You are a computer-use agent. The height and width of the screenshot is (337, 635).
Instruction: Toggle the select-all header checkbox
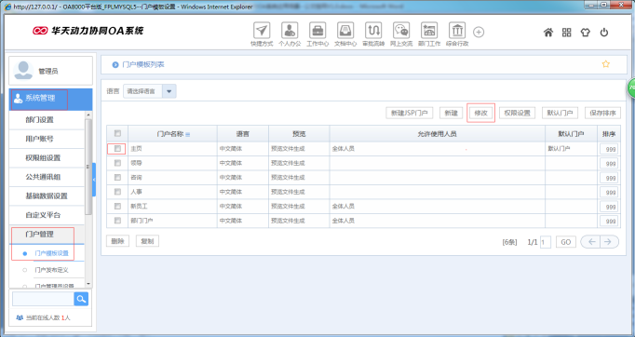click(117, 133)
